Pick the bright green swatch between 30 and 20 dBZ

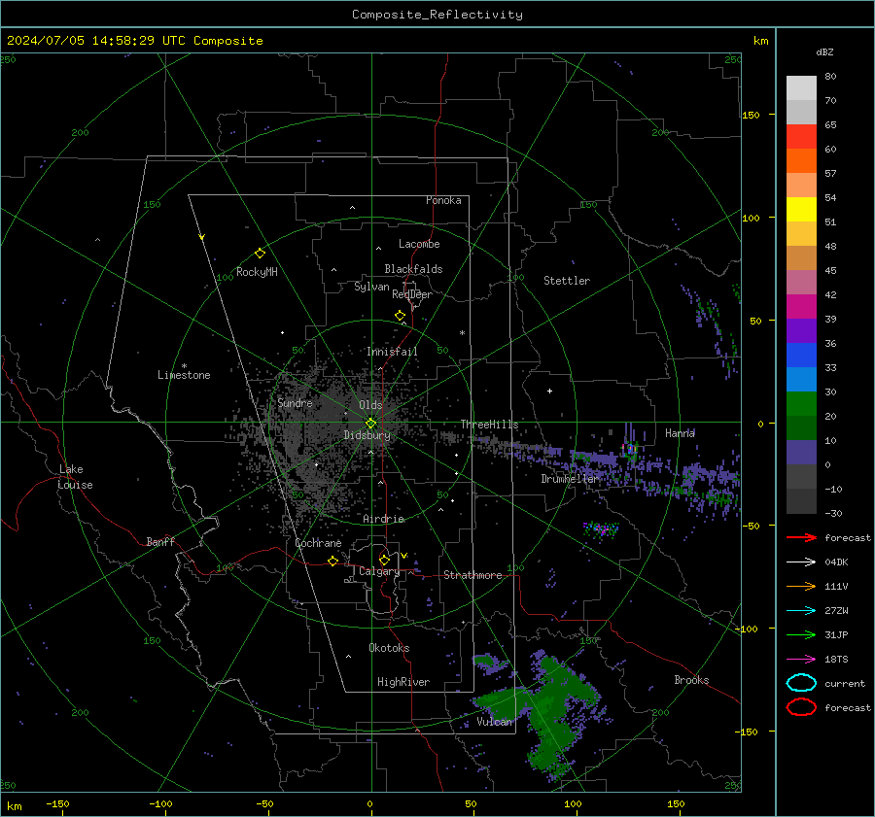(x=801, y=404)
